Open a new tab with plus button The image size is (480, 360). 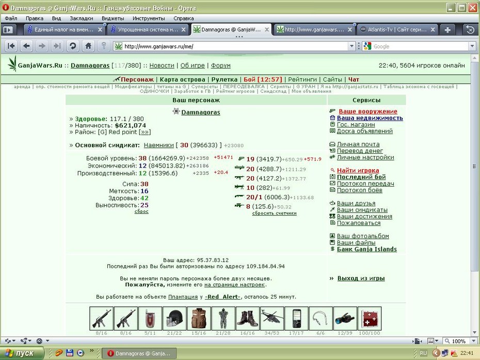[447, 30]
